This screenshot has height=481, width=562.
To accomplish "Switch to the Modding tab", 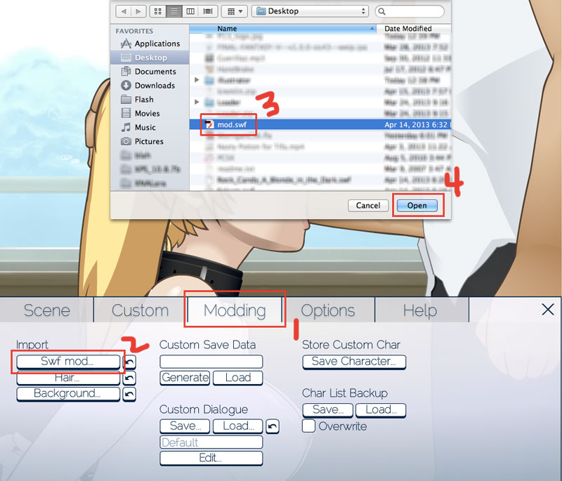I will tap(235, 310).
